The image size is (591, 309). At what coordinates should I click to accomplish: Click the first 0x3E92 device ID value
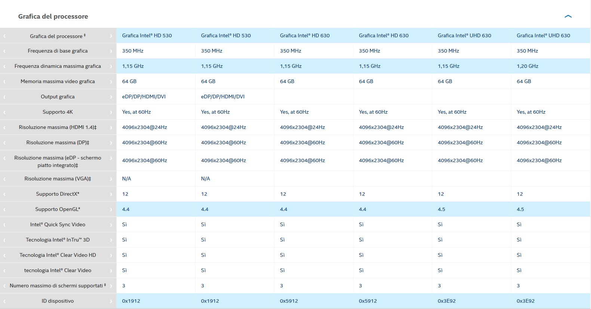click(x=447, y=301)
